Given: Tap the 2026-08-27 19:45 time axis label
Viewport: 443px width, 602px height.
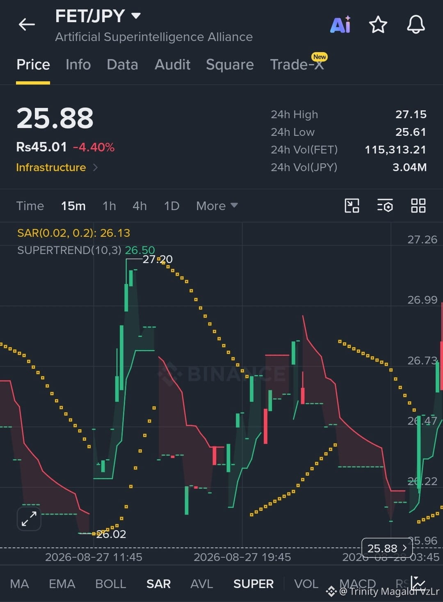Looking at the screenshot, I should (x=242, y=557).
